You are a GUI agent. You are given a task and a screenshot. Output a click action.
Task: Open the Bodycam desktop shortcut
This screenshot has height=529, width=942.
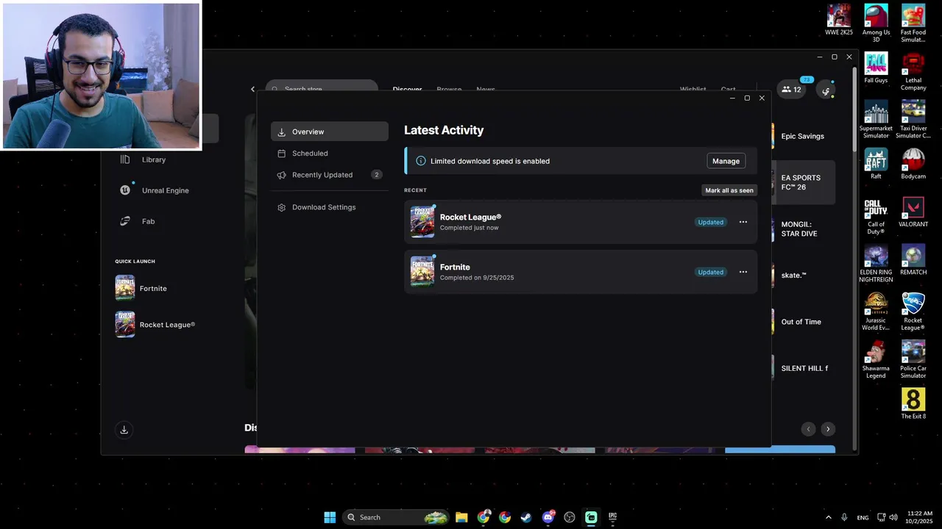(x=913, y=164)
